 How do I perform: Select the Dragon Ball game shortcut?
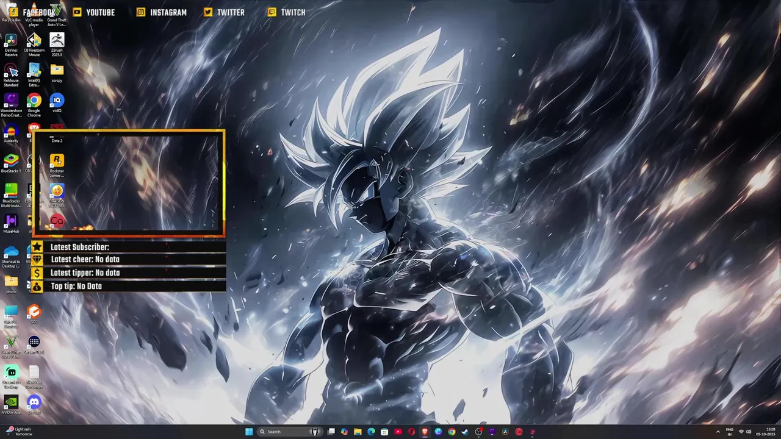click(57, 196)
